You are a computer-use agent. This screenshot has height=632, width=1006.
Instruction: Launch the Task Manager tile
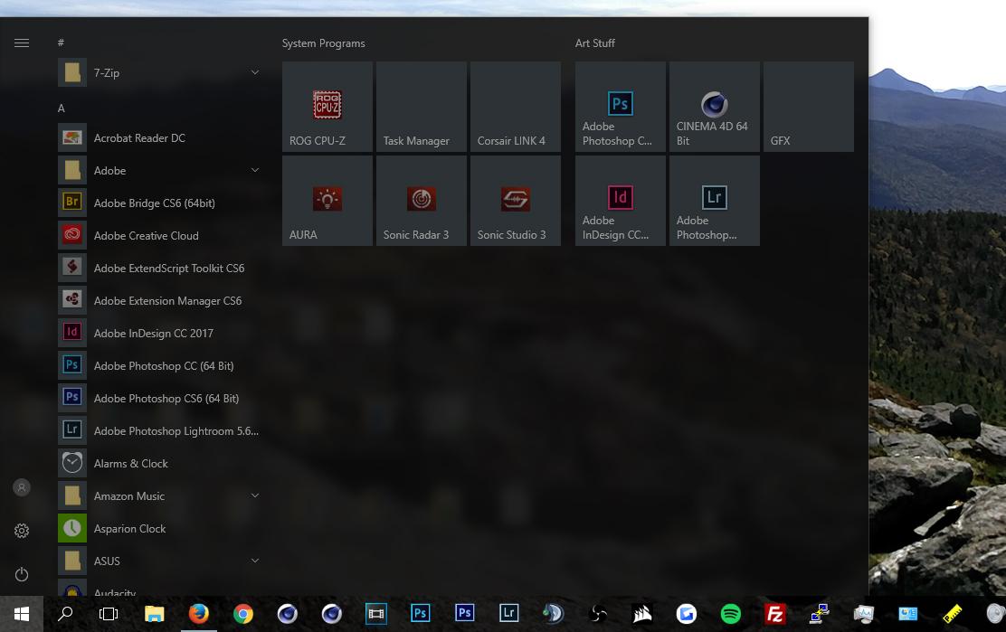coord(421,107)
